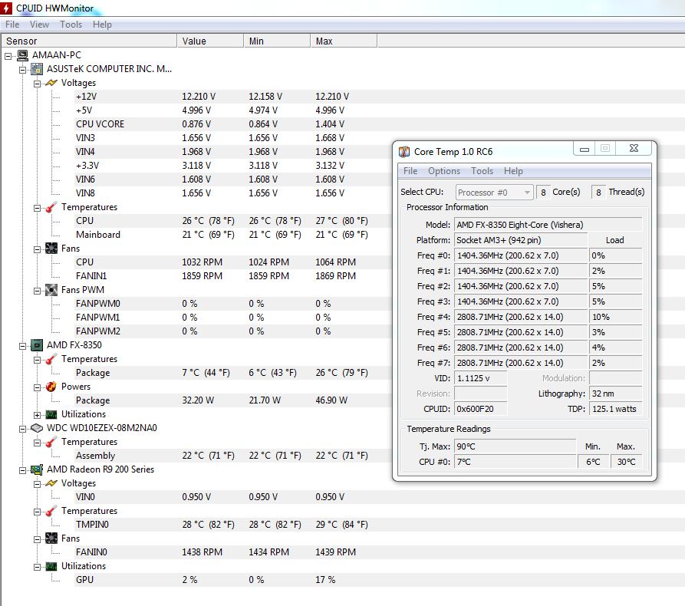Click the Powers flame icon
Image resolution: width=685 pixels, height=606 pixels.
pyautogui.click(x=51, y=387)
